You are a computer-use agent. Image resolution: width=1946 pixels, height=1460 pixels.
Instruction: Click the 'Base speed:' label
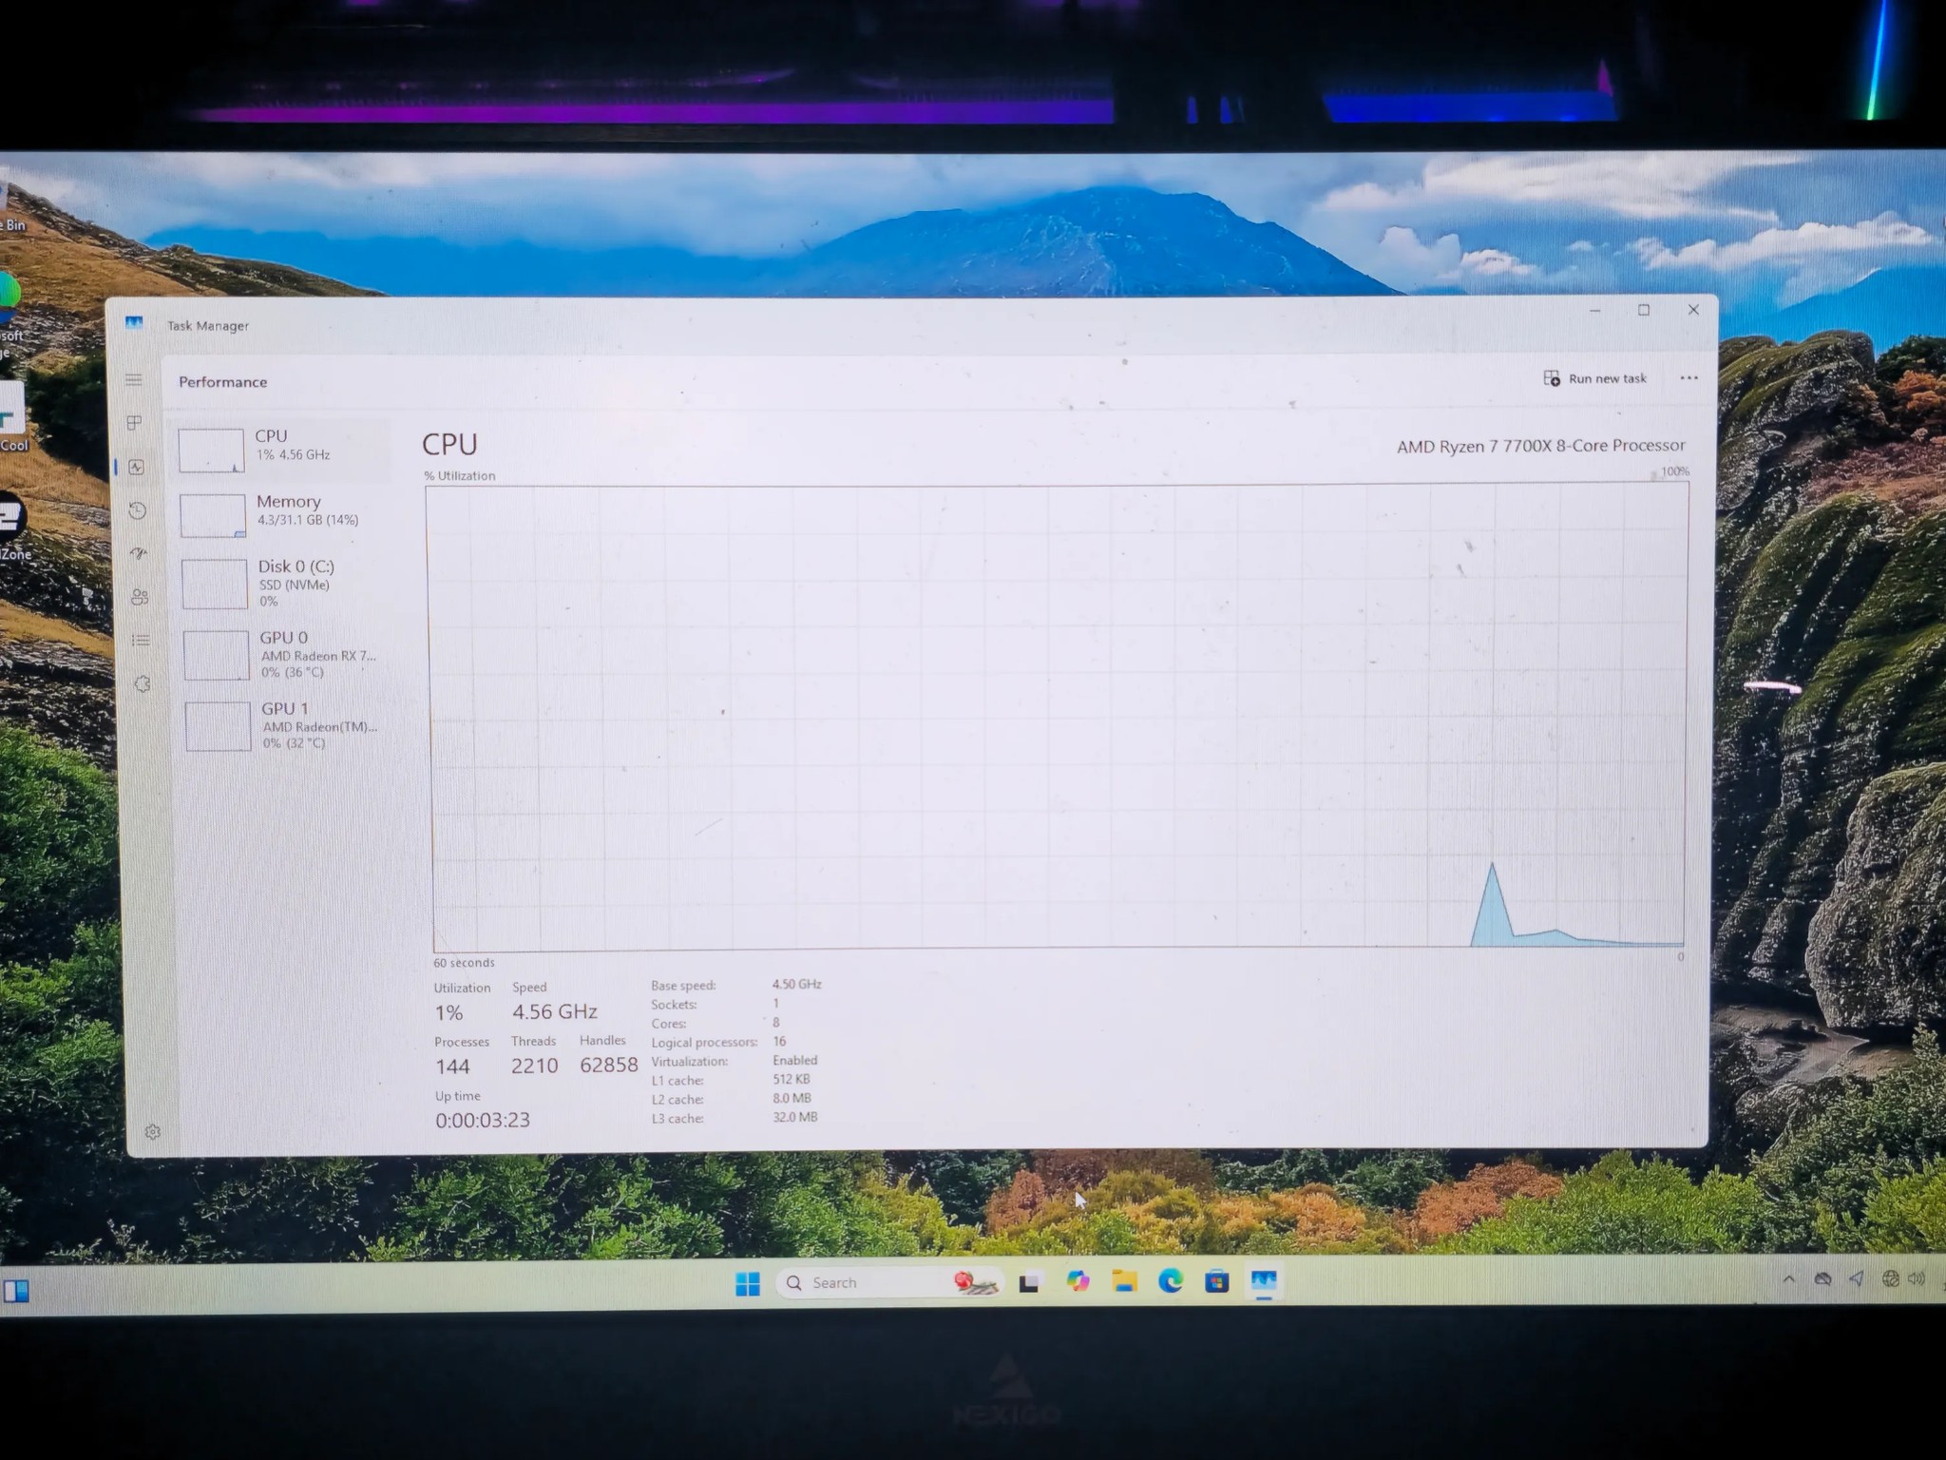click(x=683, y=986)
